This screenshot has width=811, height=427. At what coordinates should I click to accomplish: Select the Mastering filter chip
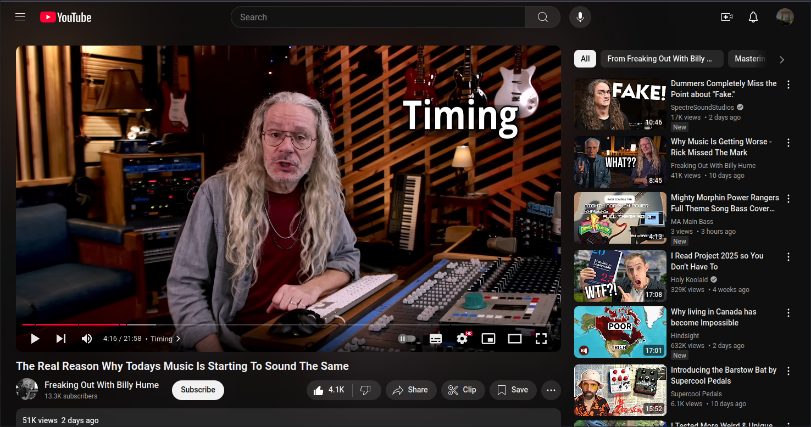coord(748,59)
